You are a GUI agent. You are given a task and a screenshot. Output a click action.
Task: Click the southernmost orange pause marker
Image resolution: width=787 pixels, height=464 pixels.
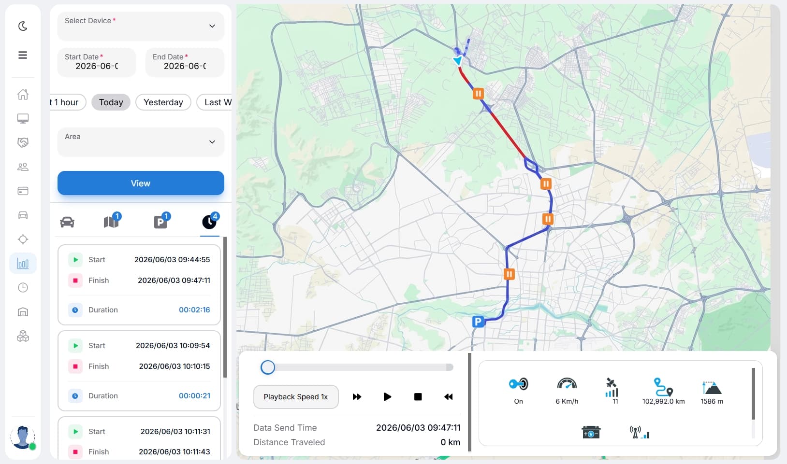(509, 274)
